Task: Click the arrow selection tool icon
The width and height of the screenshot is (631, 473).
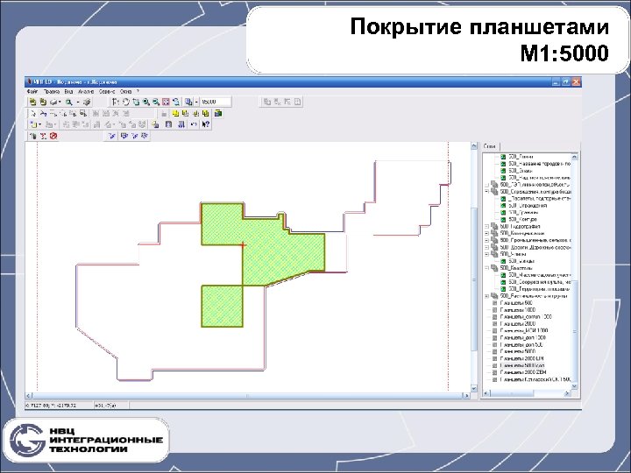Action: pyautogui.click(x=34, y=113)
